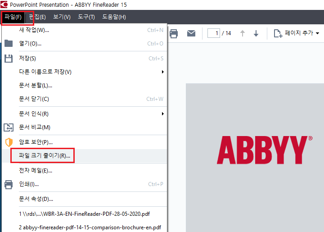Choose 문서 분할(L)... menu entry
This screenshot has width=324, height=232.
[84, 86]
